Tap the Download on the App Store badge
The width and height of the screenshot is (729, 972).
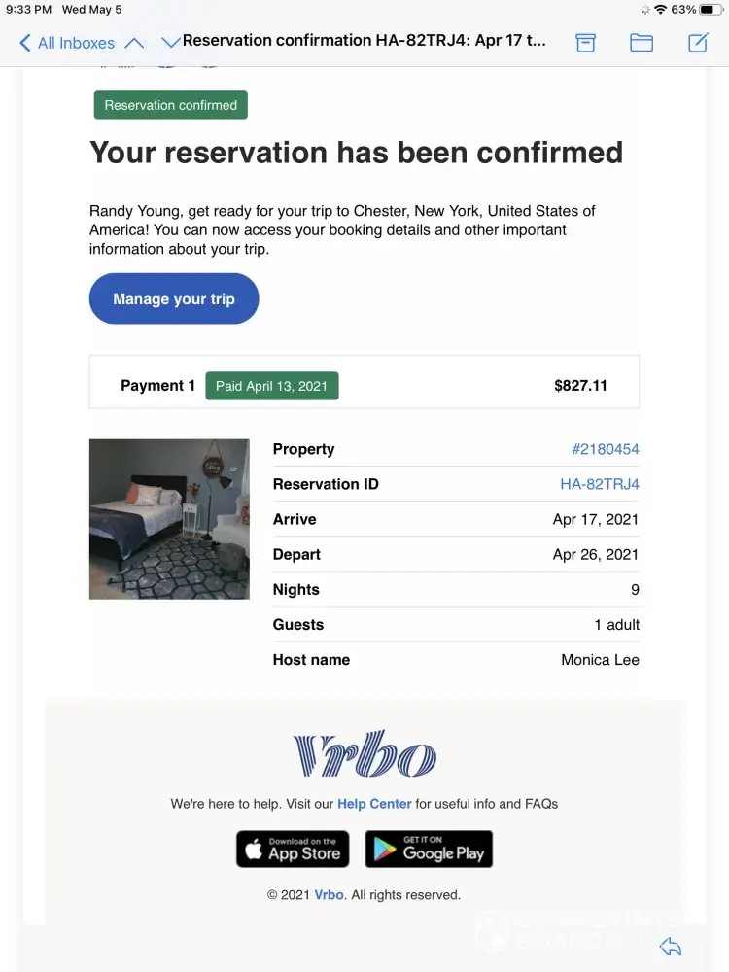point(293,849)
